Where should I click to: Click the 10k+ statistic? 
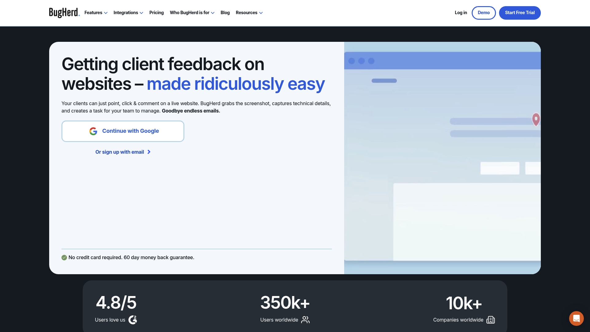(464, 303)
